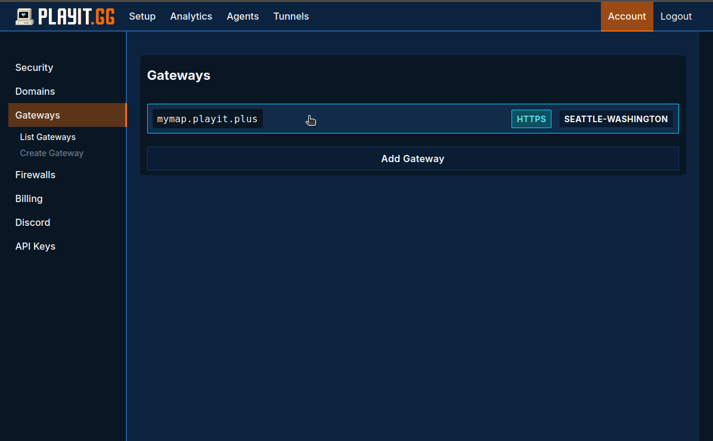Viewport: 713px width, 441px height.
Task: Open the Account page
Action: pyautogui.click(x=627, y=16)
